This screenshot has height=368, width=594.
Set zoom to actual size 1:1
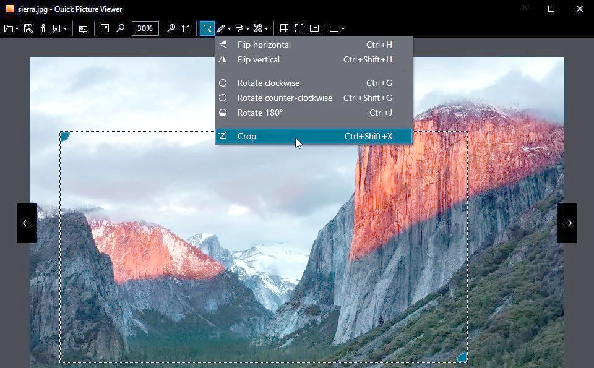pos(186,28)
